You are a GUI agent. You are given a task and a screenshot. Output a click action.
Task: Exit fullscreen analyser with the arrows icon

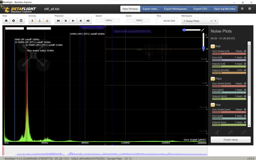pyautogui.click(x=203, y=30)
